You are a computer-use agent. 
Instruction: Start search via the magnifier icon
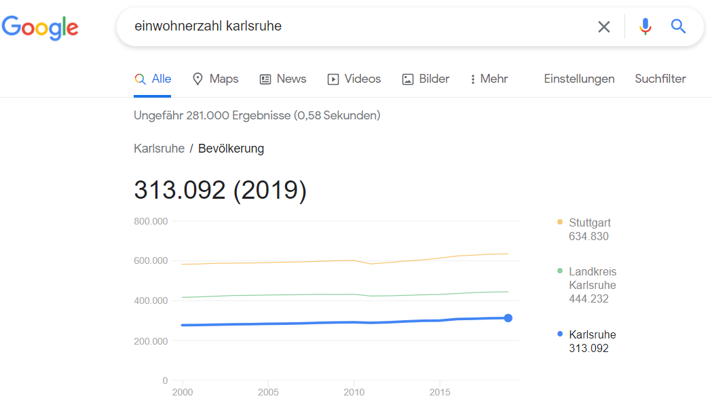[x=678, y=26]
